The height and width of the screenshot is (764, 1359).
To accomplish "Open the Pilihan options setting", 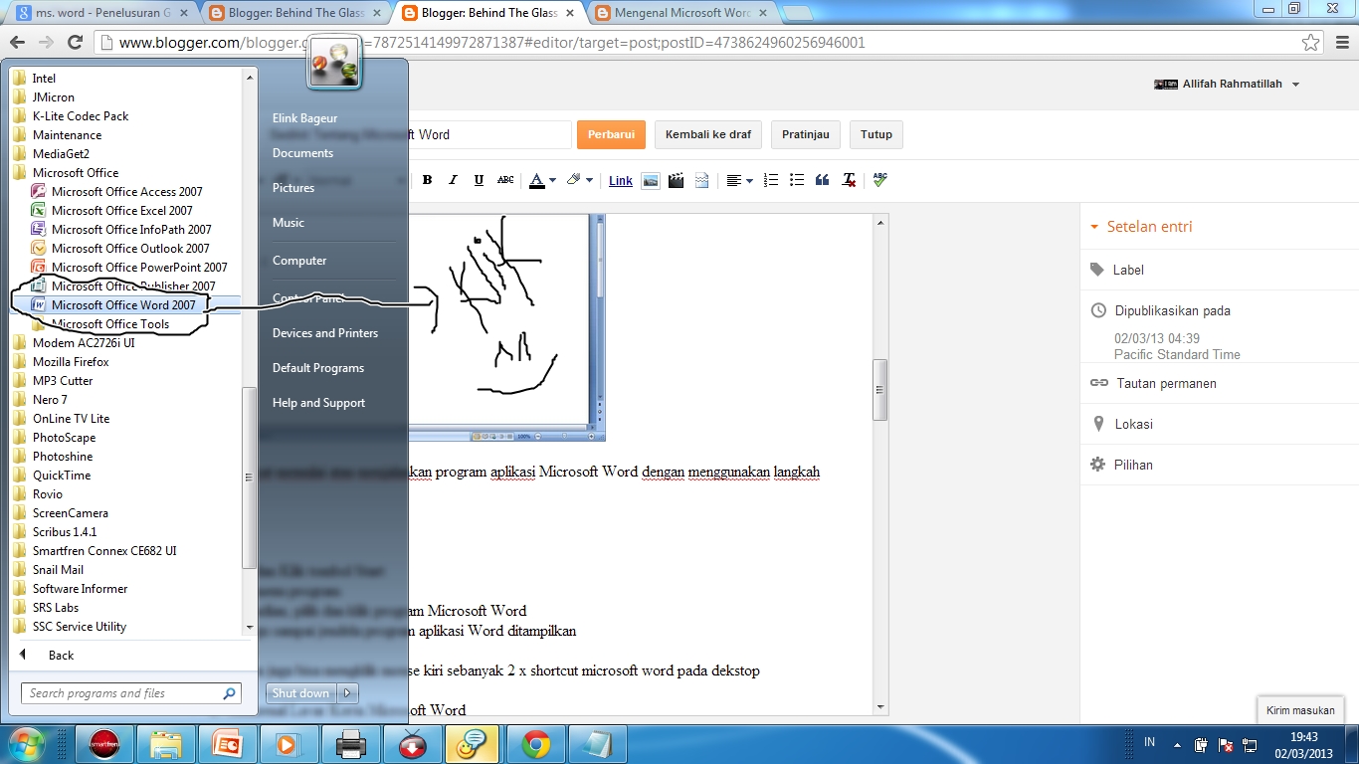I will (x=1133, y=466).
